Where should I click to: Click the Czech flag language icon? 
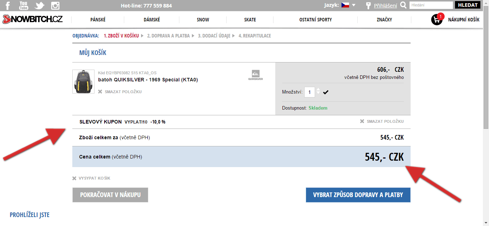[x=345, y=5]
